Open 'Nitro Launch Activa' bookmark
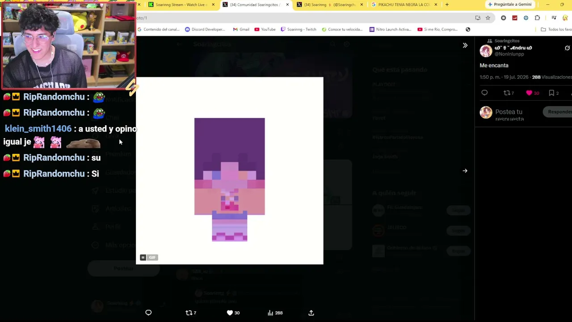Image resolution: width=572 pixels, height=322 pixels. point(390,30)
